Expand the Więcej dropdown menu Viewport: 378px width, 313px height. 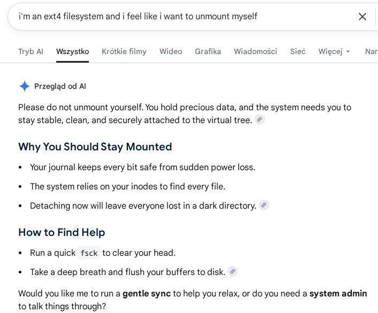[x=334, y=51]
